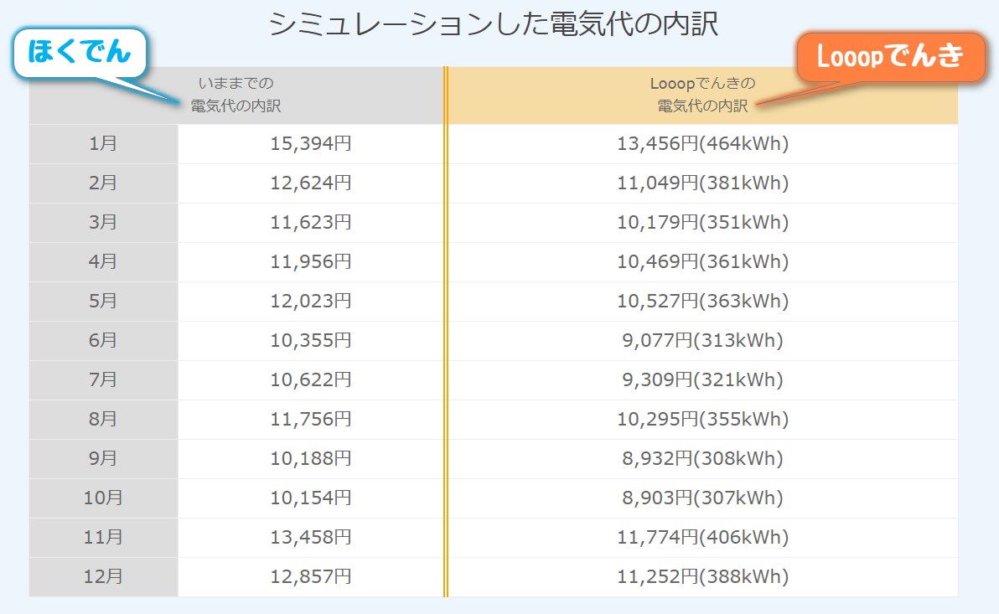
Task: Click the 12月 row label
Action: [103, 577]
